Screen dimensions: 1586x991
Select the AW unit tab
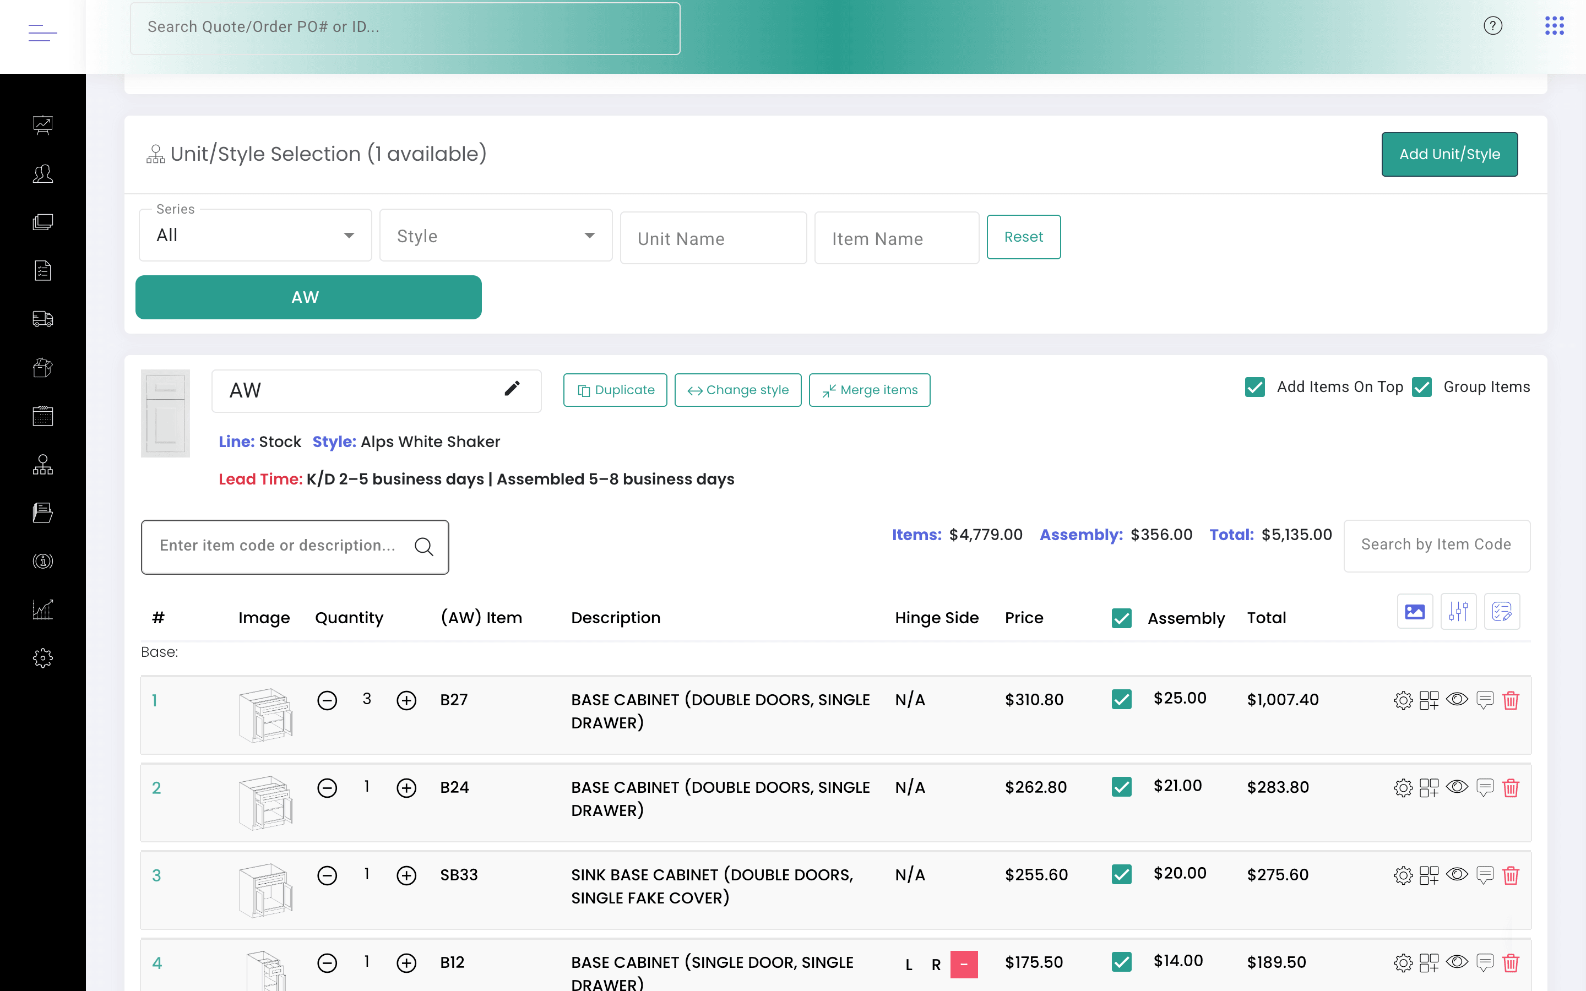coord(309,297)
